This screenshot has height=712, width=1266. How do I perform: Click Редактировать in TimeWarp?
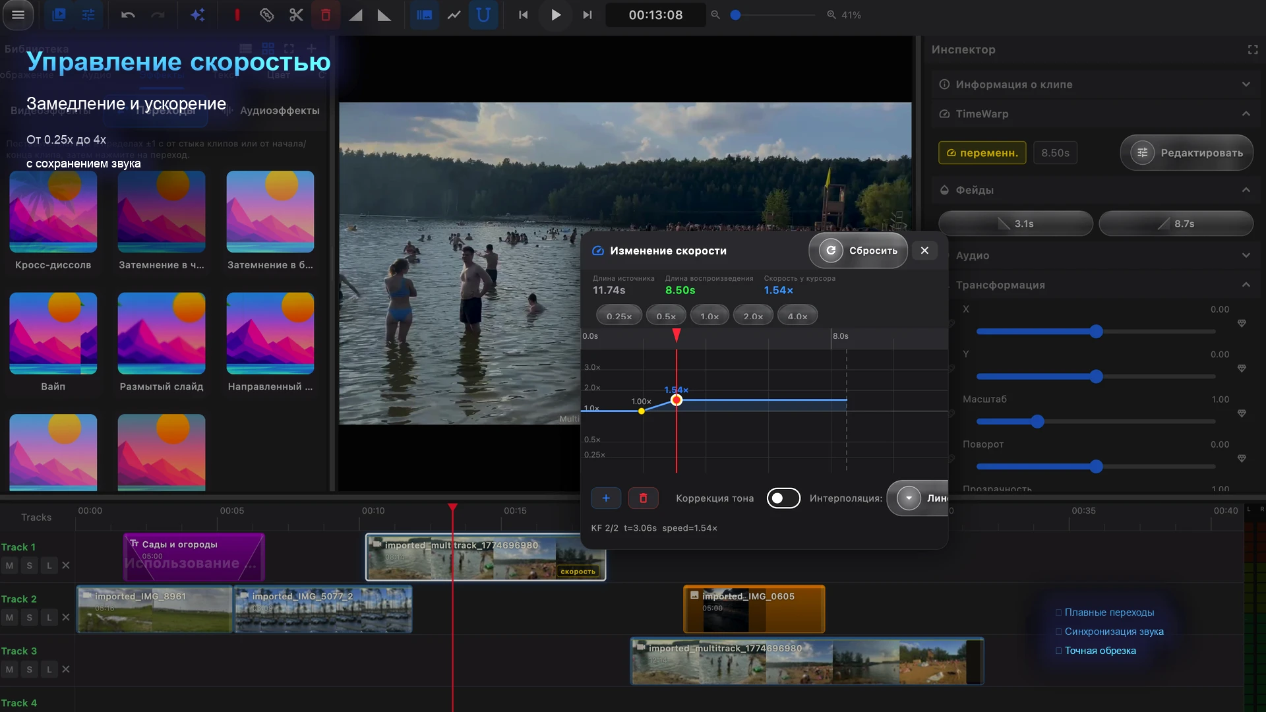click(x=1186, y=153)
